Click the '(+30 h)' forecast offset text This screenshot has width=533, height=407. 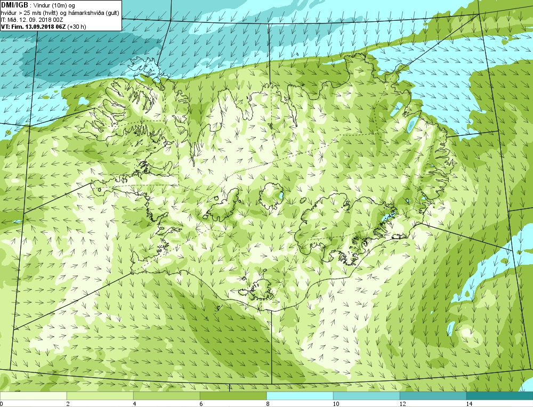77,27
